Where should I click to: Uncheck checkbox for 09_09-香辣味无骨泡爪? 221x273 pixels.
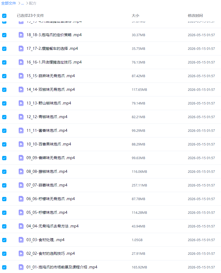coord(4,158)
